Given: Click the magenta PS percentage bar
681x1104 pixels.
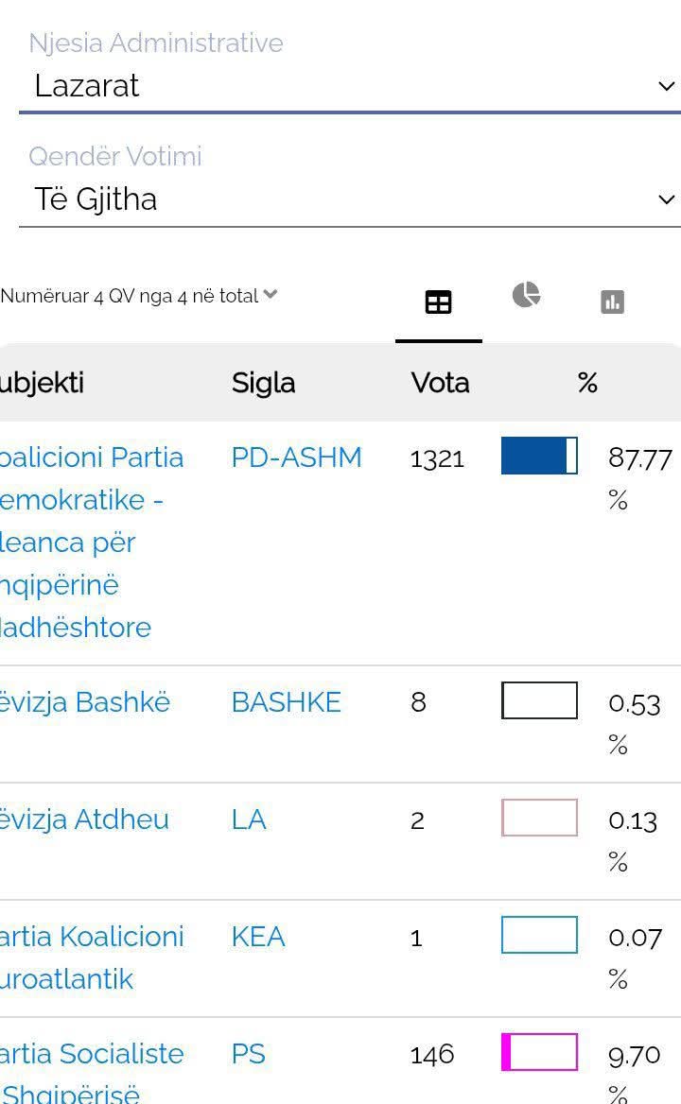Looking at the screenshot, I should (539, 1052).
